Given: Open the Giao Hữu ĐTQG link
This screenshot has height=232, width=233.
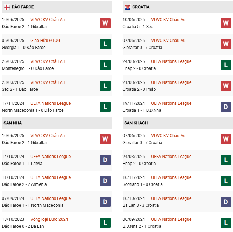Looking at the screenshot, I should (45, 41).
